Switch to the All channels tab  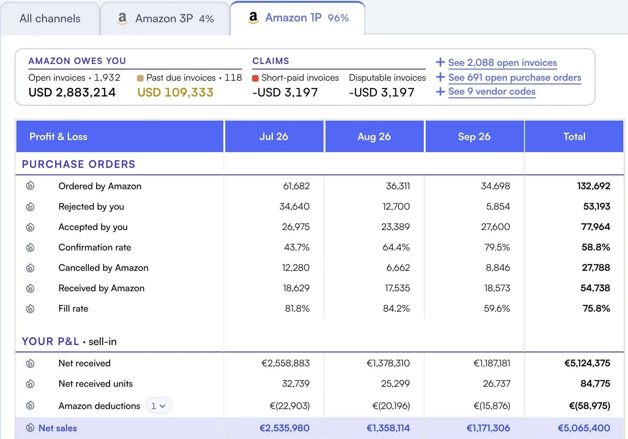coord(50,19)
